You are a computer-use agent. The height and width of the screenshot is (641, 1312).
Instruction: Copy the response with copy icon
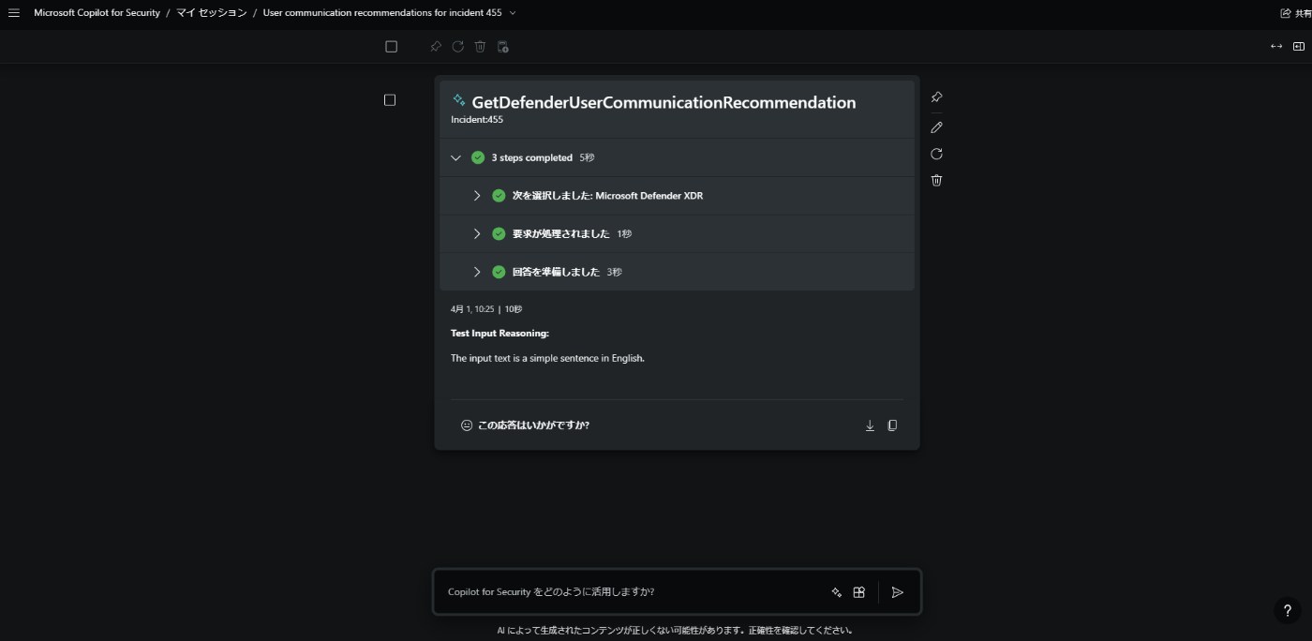[x=892, y=425]
